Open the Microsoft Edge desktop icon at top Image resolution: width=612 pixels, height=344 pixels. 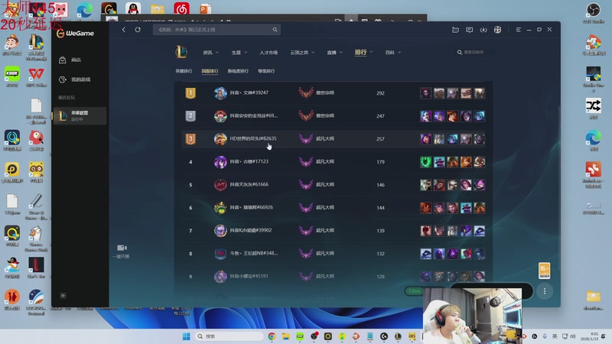(x=85, y=9)
